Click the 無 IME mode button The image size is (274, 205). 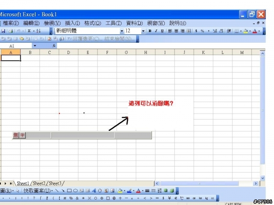coord(16,135)
